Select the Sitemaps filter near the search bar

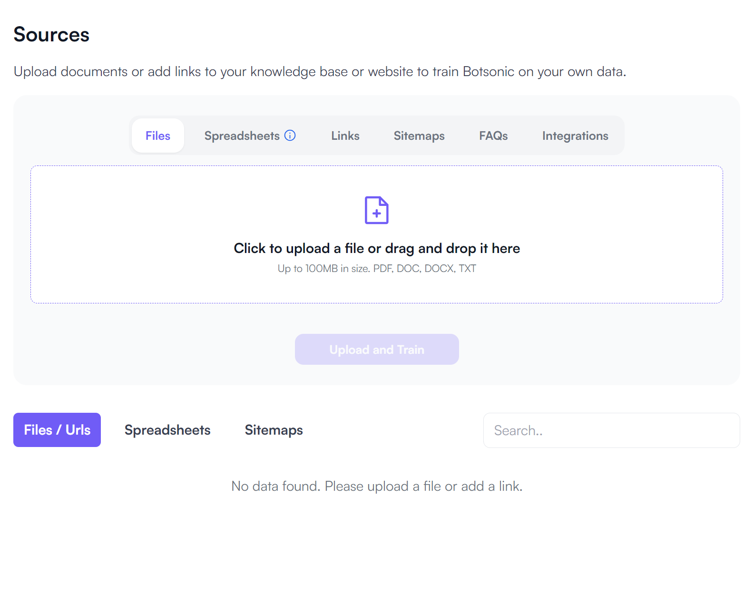tap(274, 430)
